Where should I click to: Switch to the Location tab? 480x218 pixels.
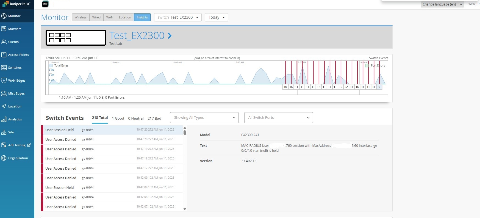tap(125, 17)
